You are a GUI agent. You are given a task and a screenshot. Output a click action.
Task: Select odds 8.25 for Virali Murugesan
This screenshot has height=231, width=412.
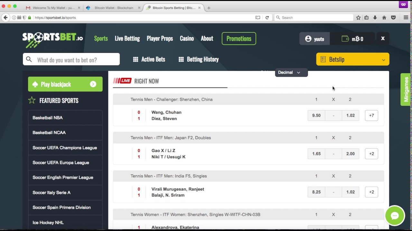[x=316, y=192]
